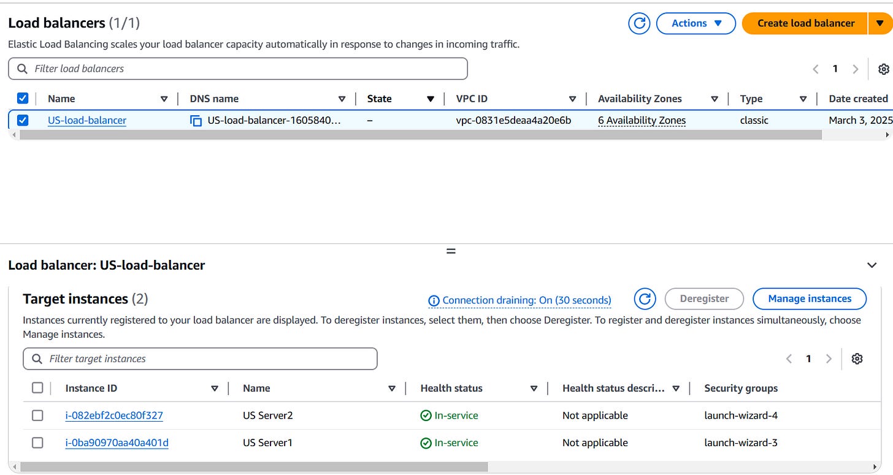The height and width of the screenshot is (475, 893).
Task: Select all target instances via header checkbox
Action: coord(37,387)
